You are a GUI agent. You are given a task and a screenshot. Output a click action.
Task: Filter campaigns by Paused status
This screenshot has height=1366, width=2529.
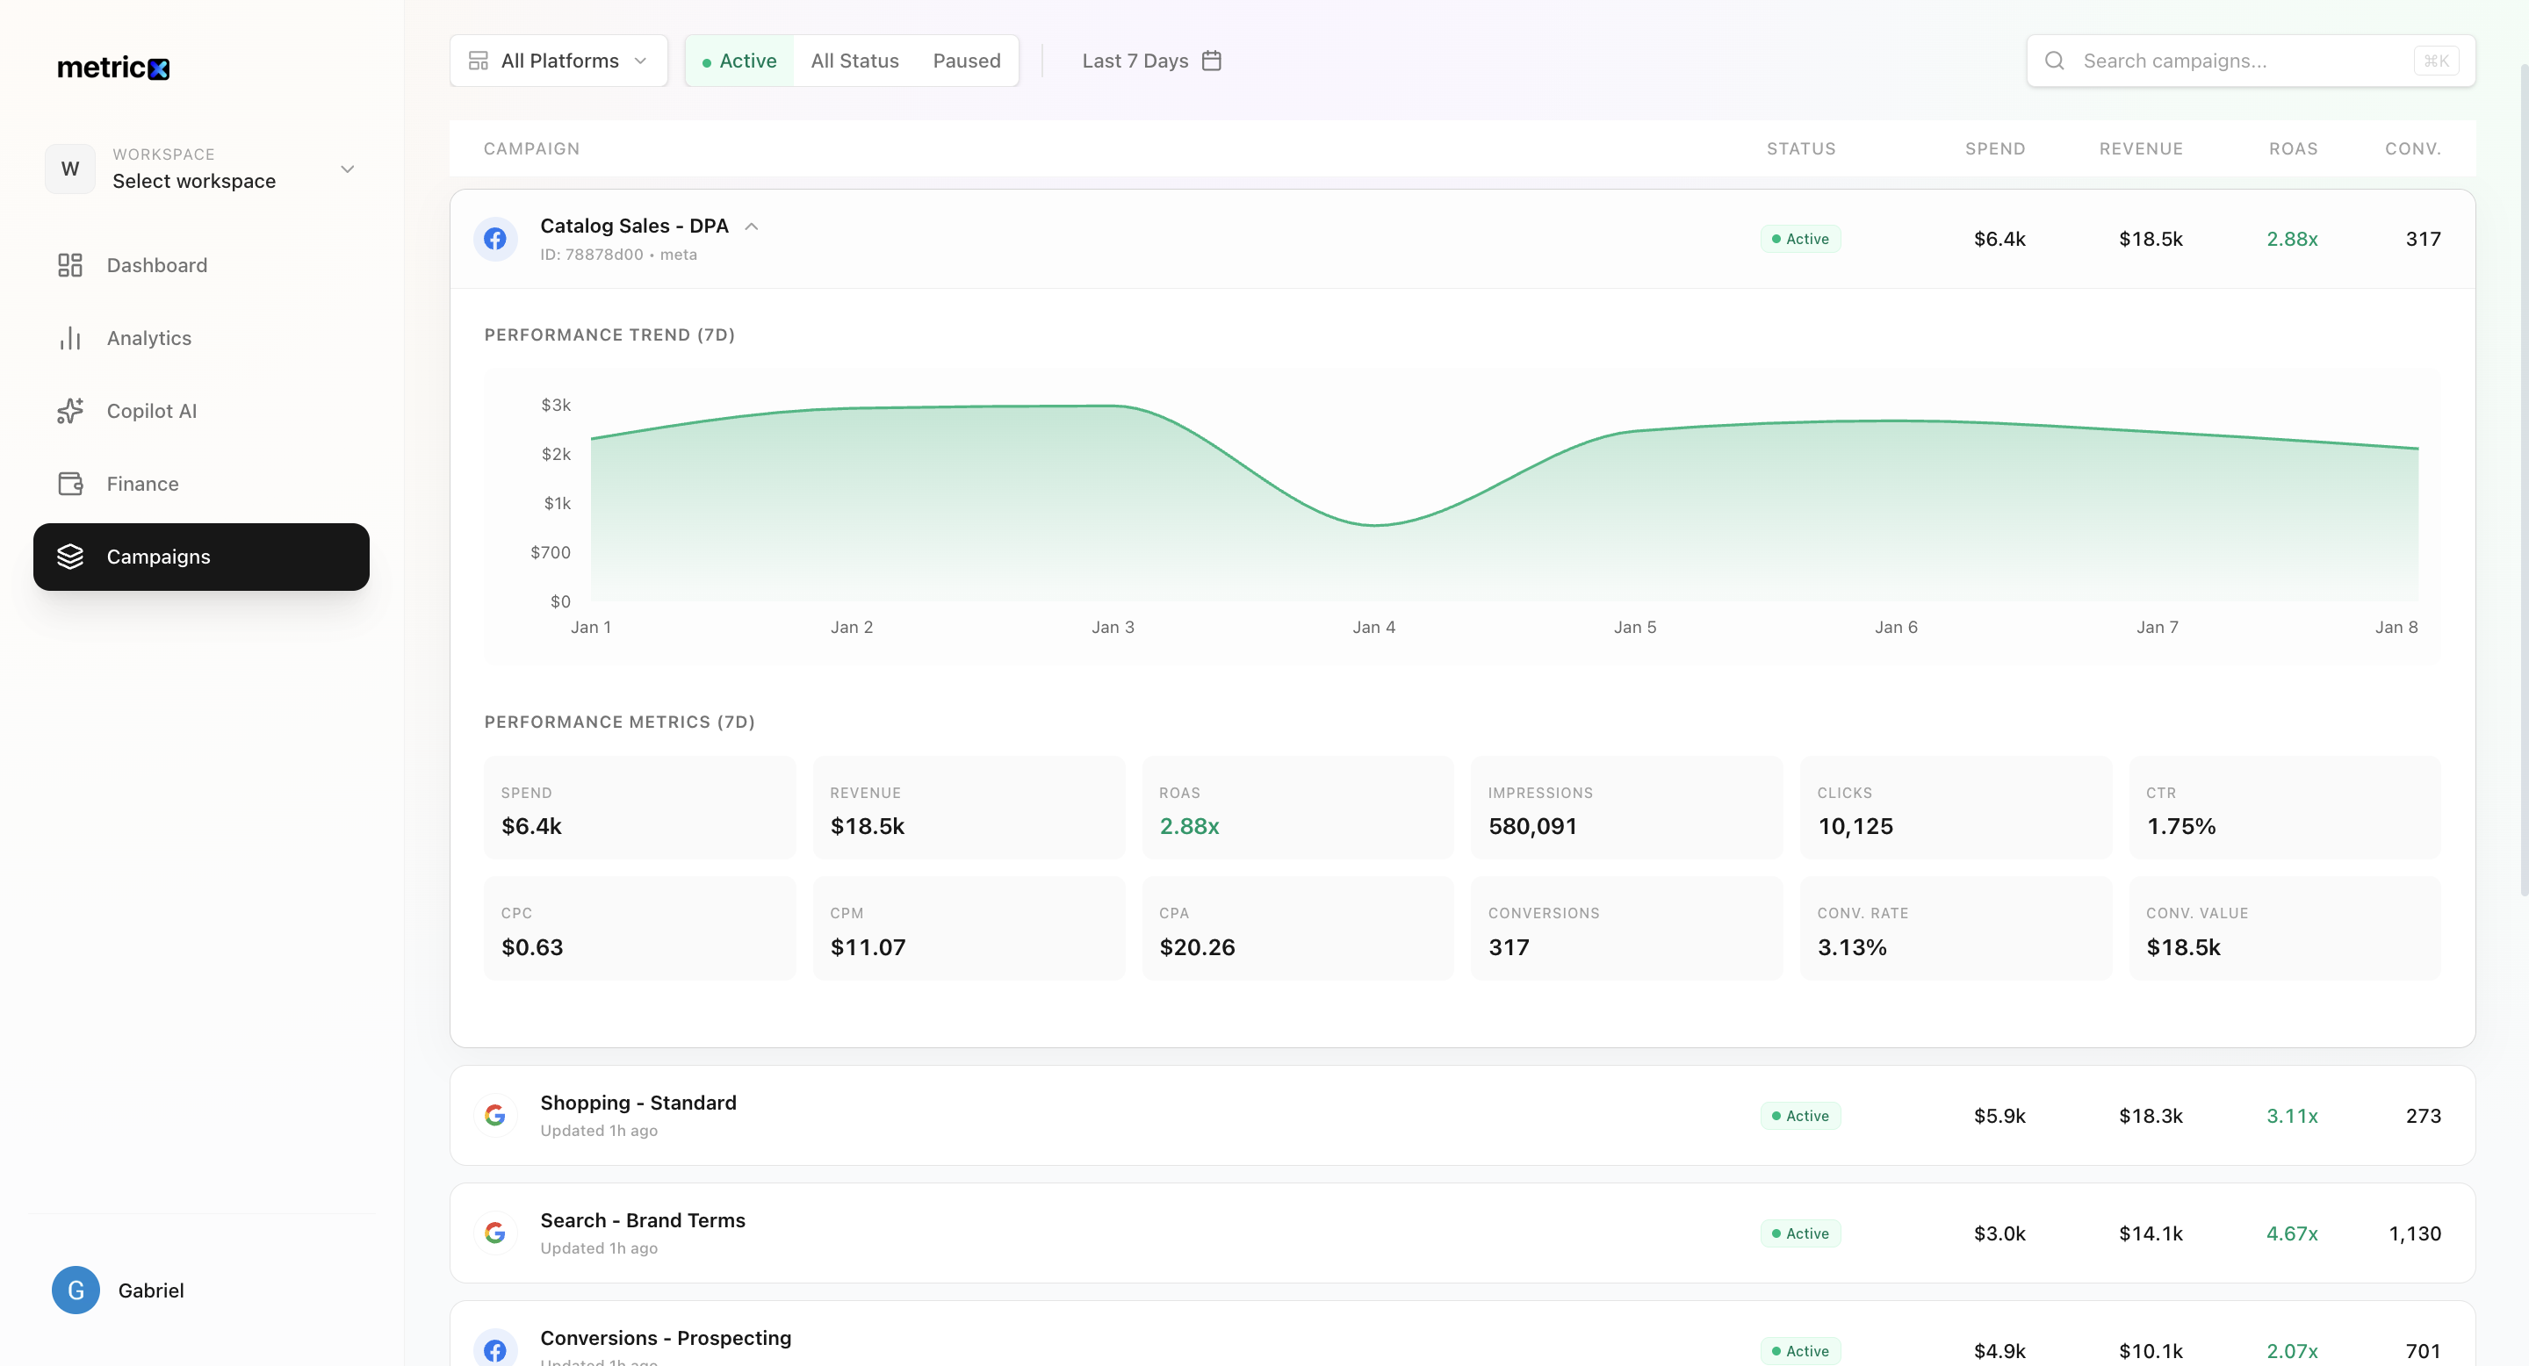pos(966,61)
